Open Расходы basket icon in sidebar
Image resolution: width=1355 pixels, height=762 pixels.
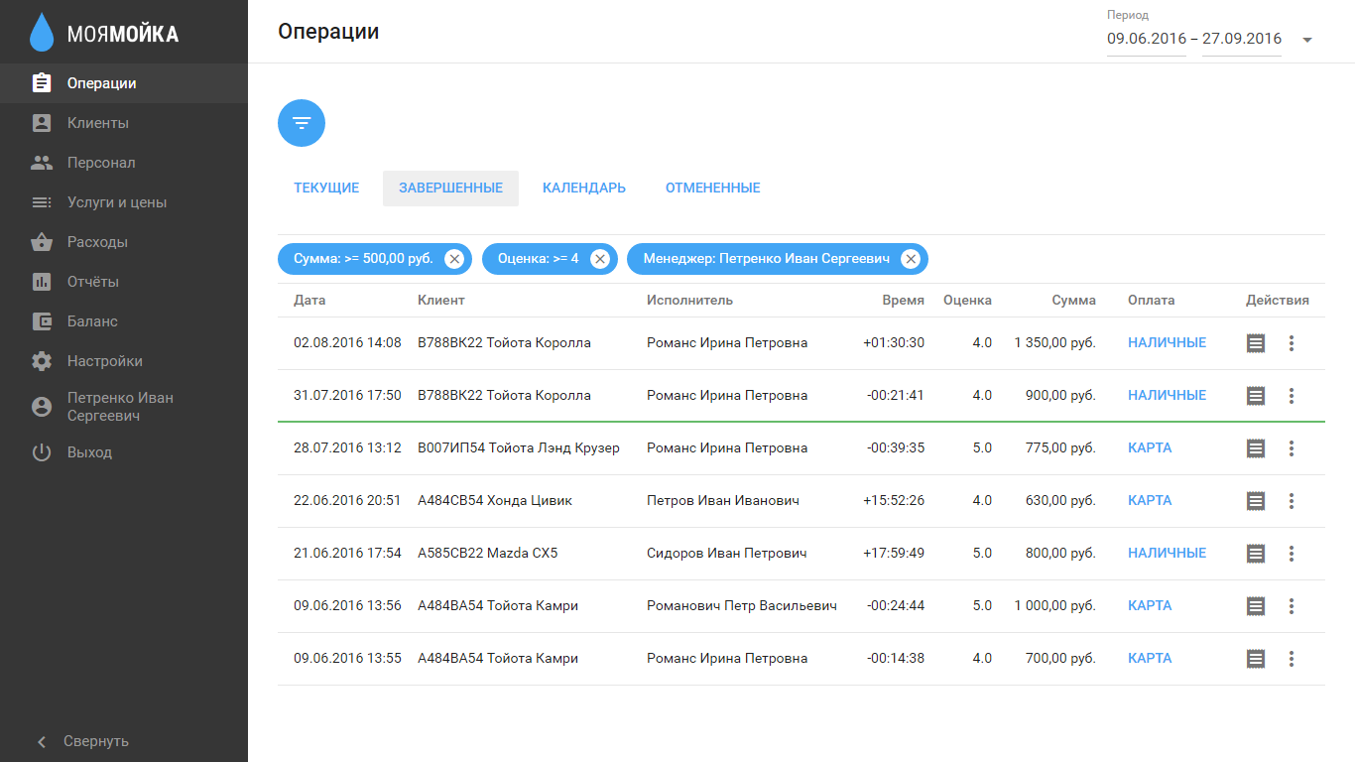click(42, 242)
